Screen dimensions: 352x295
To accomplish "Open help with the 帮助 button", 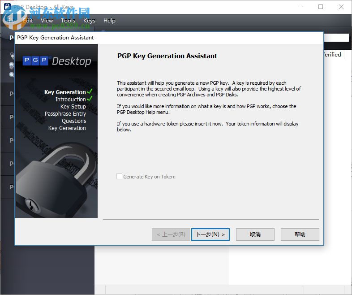I will tap(300, 234).
